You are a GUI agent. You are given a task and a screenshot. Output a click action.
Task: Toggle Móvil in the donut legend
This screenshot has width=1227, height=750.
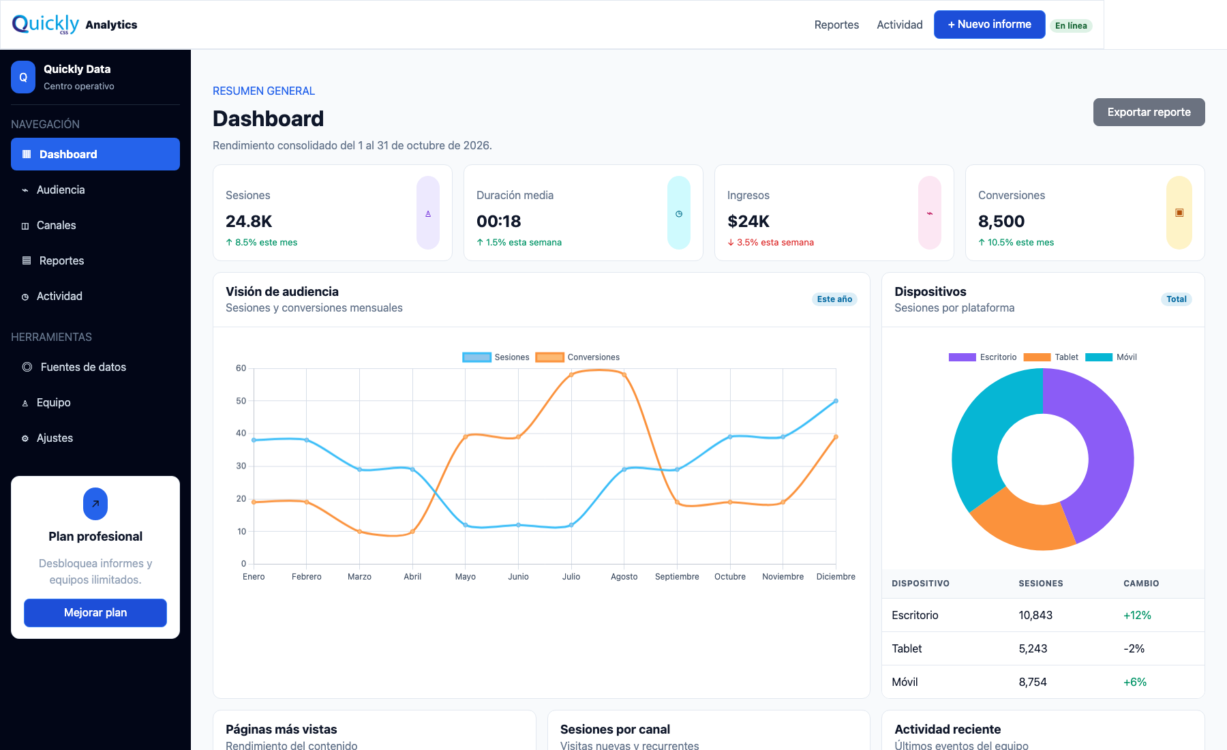[x=1110, y=357]
